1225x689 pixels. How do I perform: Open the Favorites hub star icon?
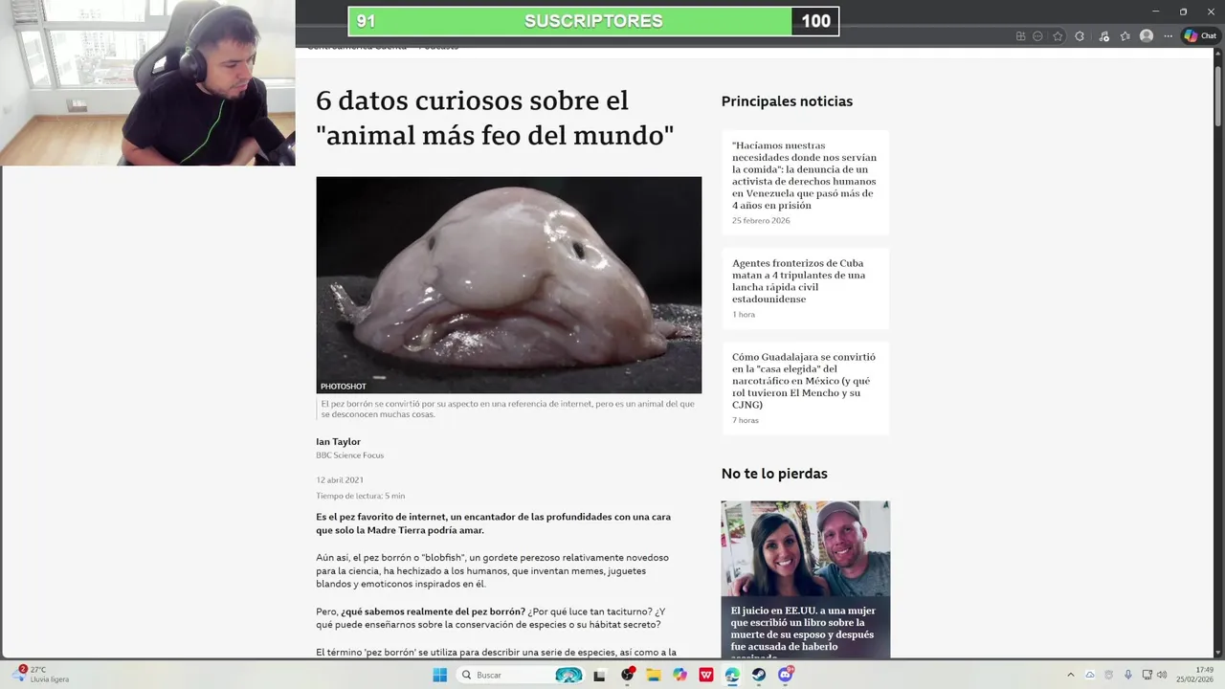pos(1125,36)
